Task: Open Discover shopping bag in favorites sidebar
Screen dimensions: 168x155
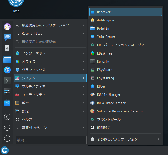Action: pos(7,103)
